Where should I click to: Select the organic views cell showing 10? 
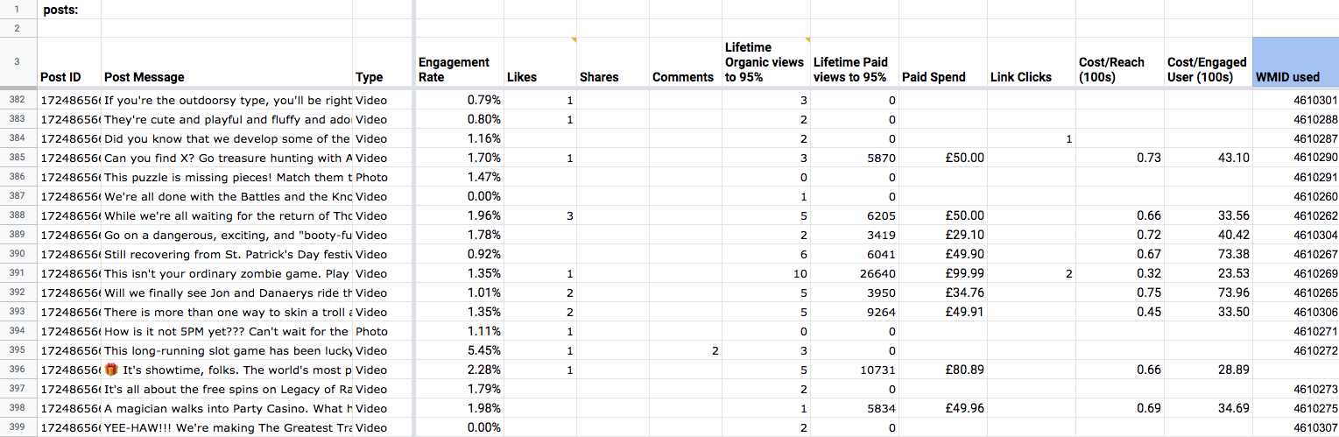(766, 274)
